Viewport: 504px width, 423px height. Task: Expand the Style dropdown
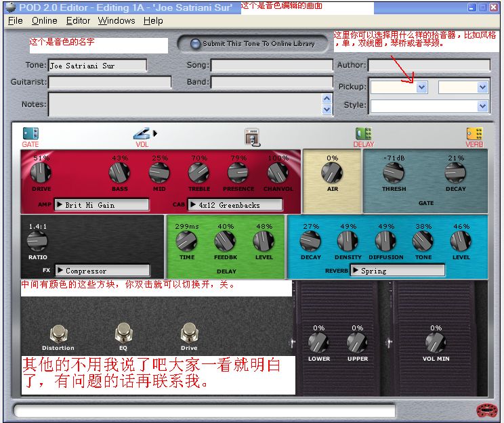pyautogui.click(x=482, y=106)
